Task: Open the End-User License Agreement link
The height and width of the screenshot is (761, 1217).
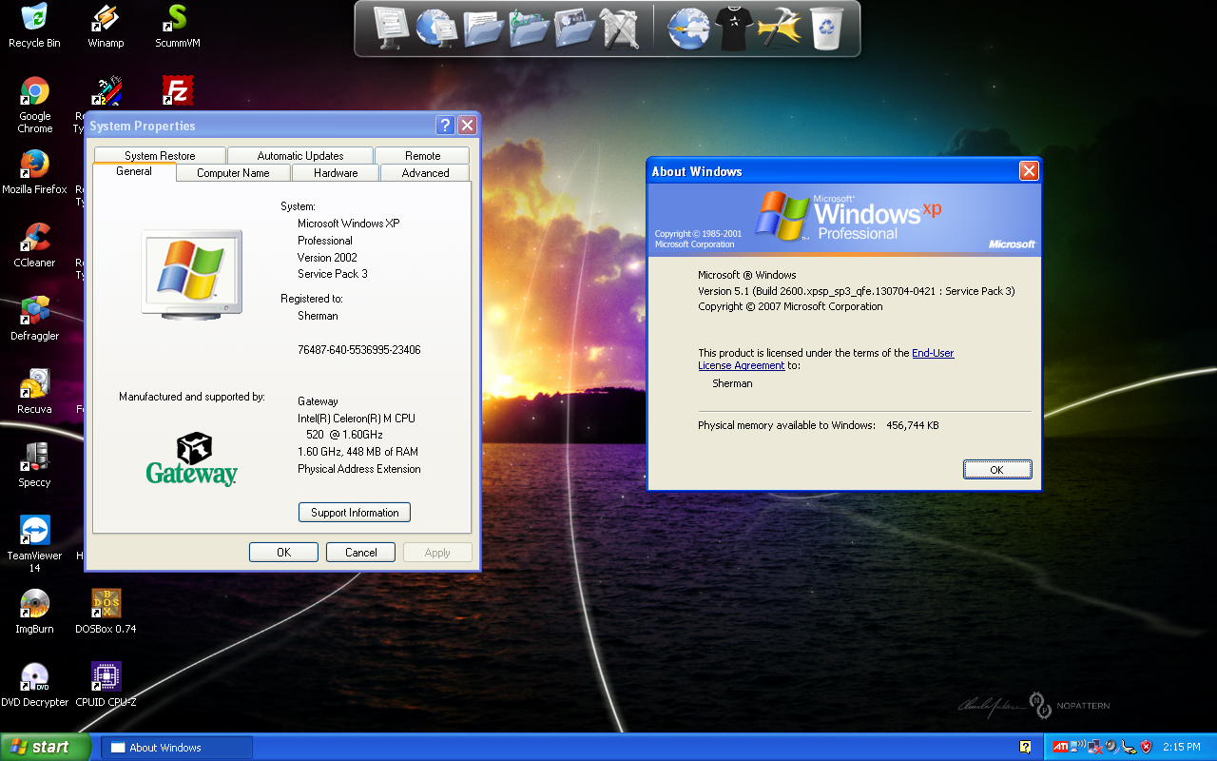Action: [x=932, y=353]
